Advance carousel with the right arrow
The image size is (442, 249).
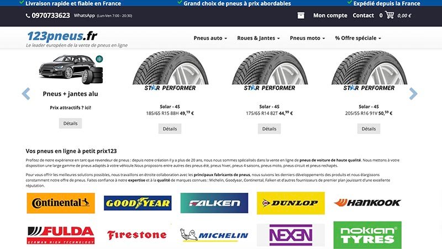(413, 94)
